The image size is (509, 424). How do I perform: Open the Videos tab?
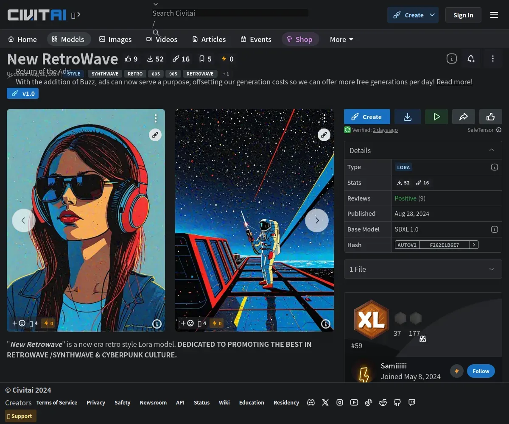click(162, 39)
